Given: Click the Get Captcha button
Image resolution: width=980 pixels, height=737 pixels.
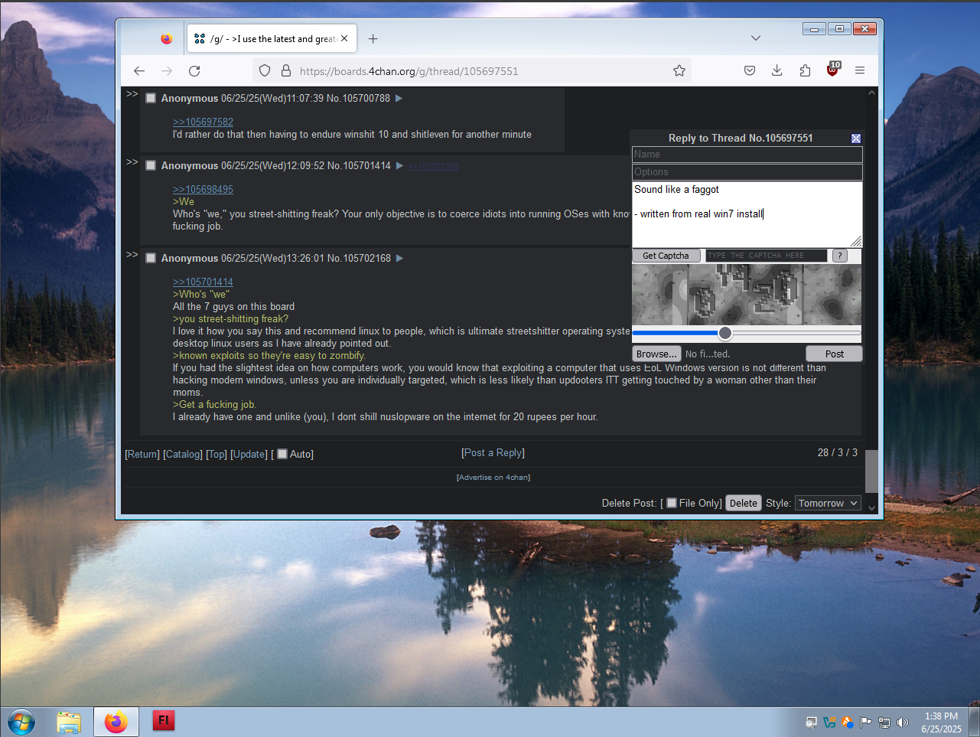Looking at the screenshot, I should 666,256.
